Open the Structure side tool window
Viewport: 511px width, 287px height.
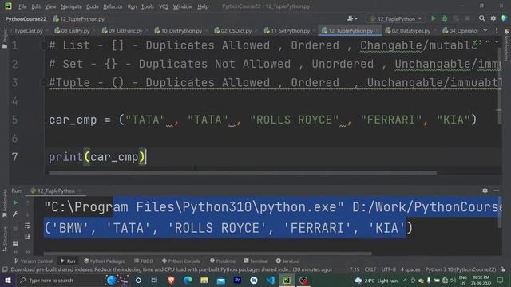(x=5, y=239)
